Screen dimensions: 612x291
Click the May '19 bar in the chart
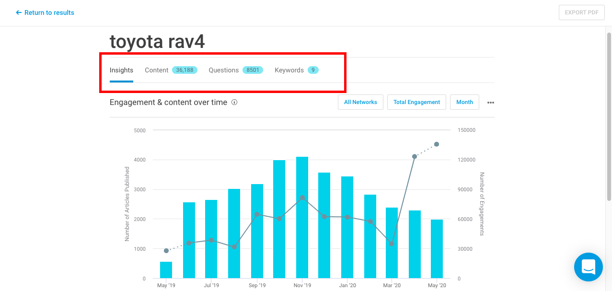click(x=166, y=270)
